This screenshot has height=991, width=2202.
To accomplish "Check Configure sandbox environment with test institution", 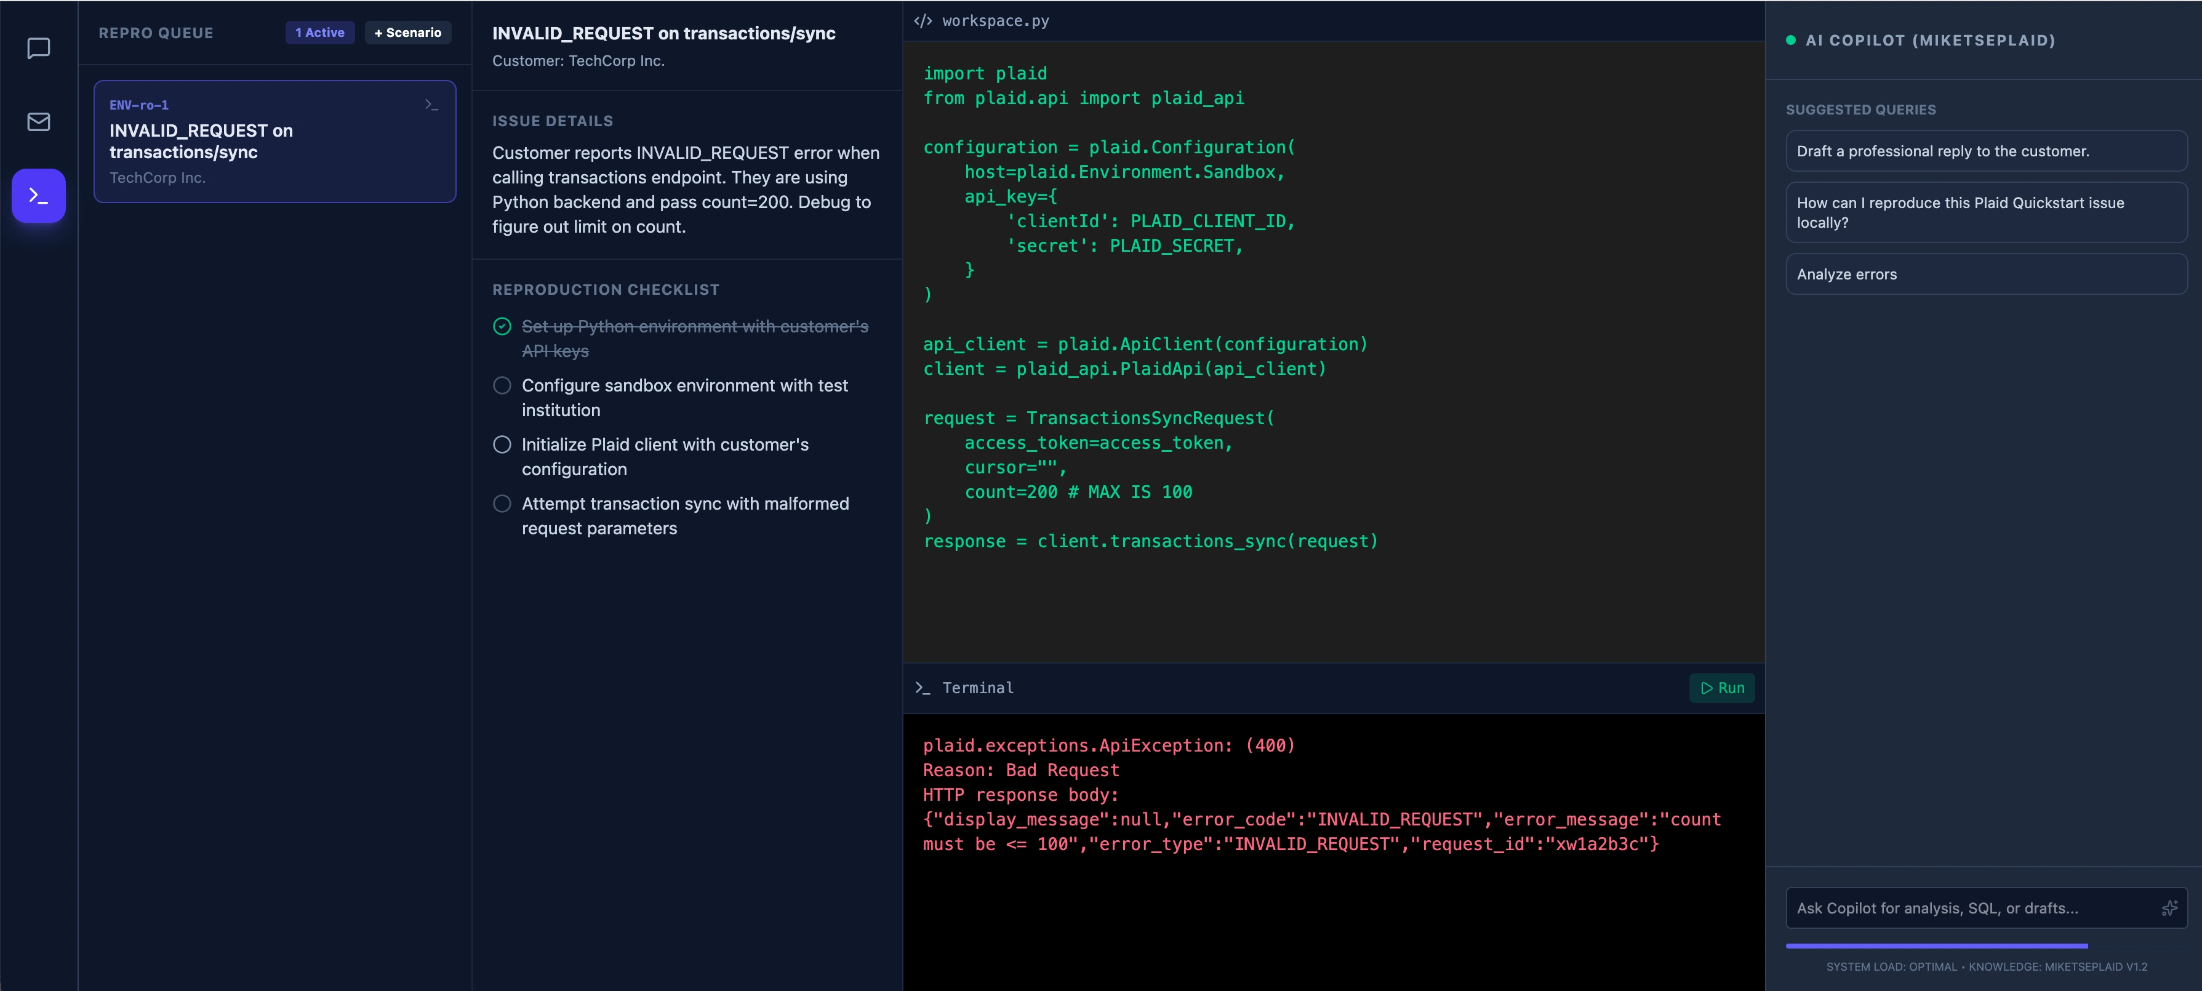I will point(503,385).
